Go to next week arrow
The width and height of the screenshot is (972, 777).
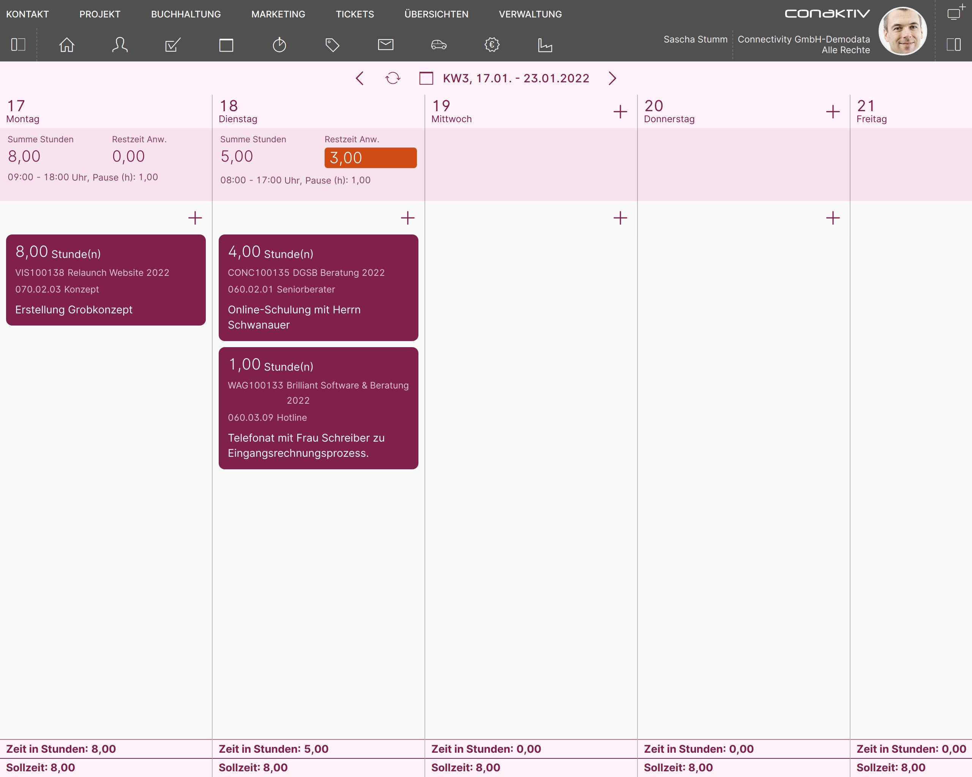click(612, 78)
